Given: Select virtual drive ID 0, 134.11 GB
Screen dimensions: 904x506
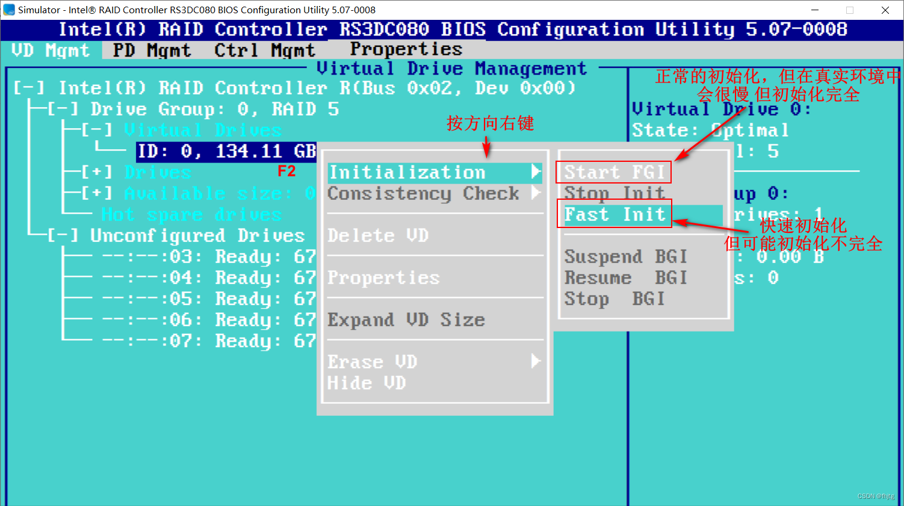Looking at the screenshot, I should click(226, 151).
